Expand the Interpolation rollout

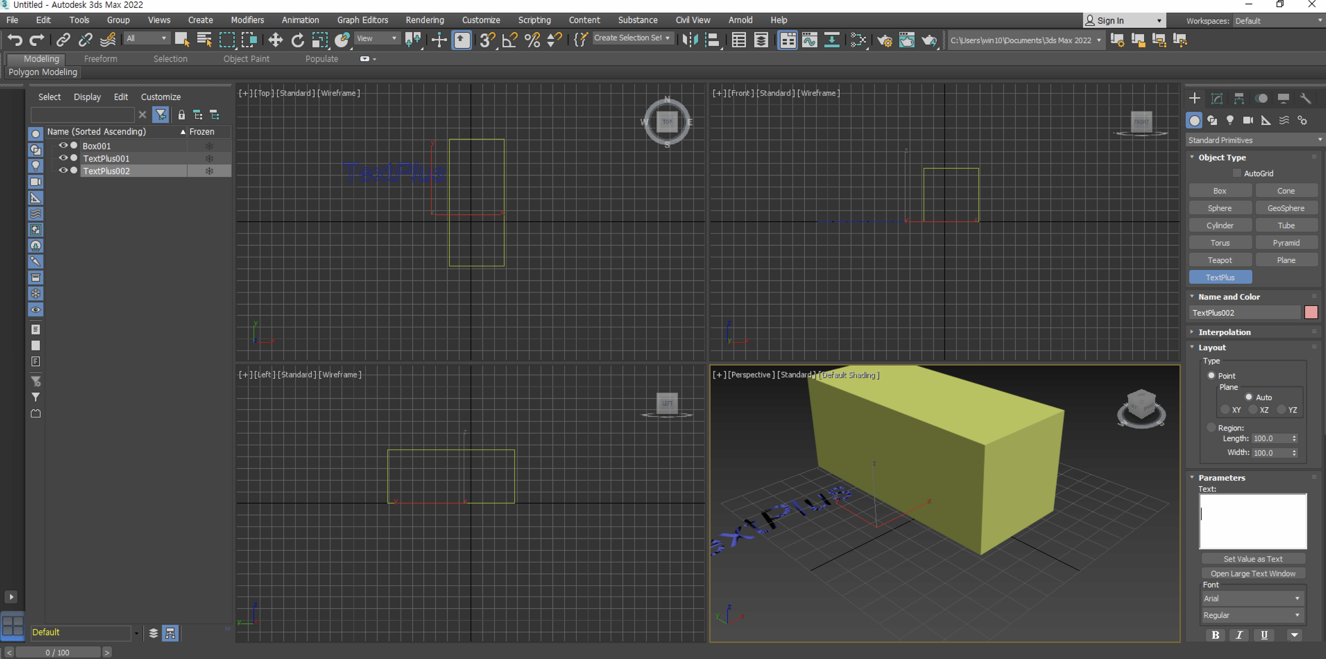pyautogui.click(x=1224, y=332)
